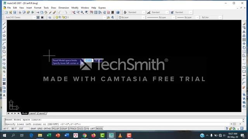Select the Explode tool

244,88
